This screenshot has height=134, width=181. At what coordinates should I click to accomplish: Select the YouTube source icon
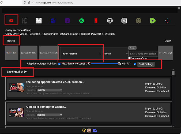click(11, 21)
